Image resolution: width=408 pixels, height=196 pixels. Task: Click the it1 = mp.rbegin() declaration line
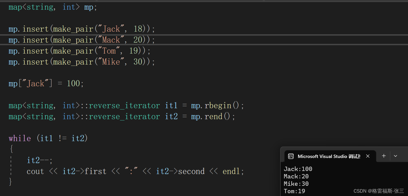[x=126, y=105]
